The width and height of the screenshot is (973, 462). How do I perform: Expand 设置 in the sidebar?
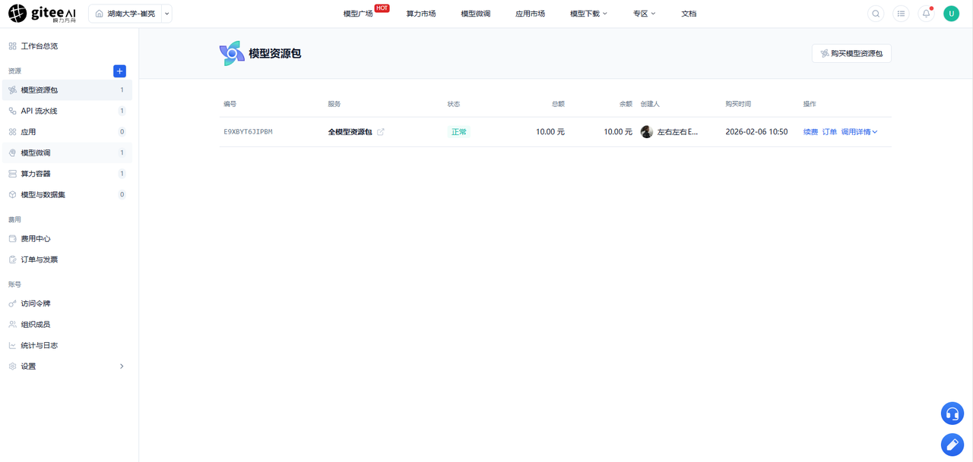click(67, 366)
